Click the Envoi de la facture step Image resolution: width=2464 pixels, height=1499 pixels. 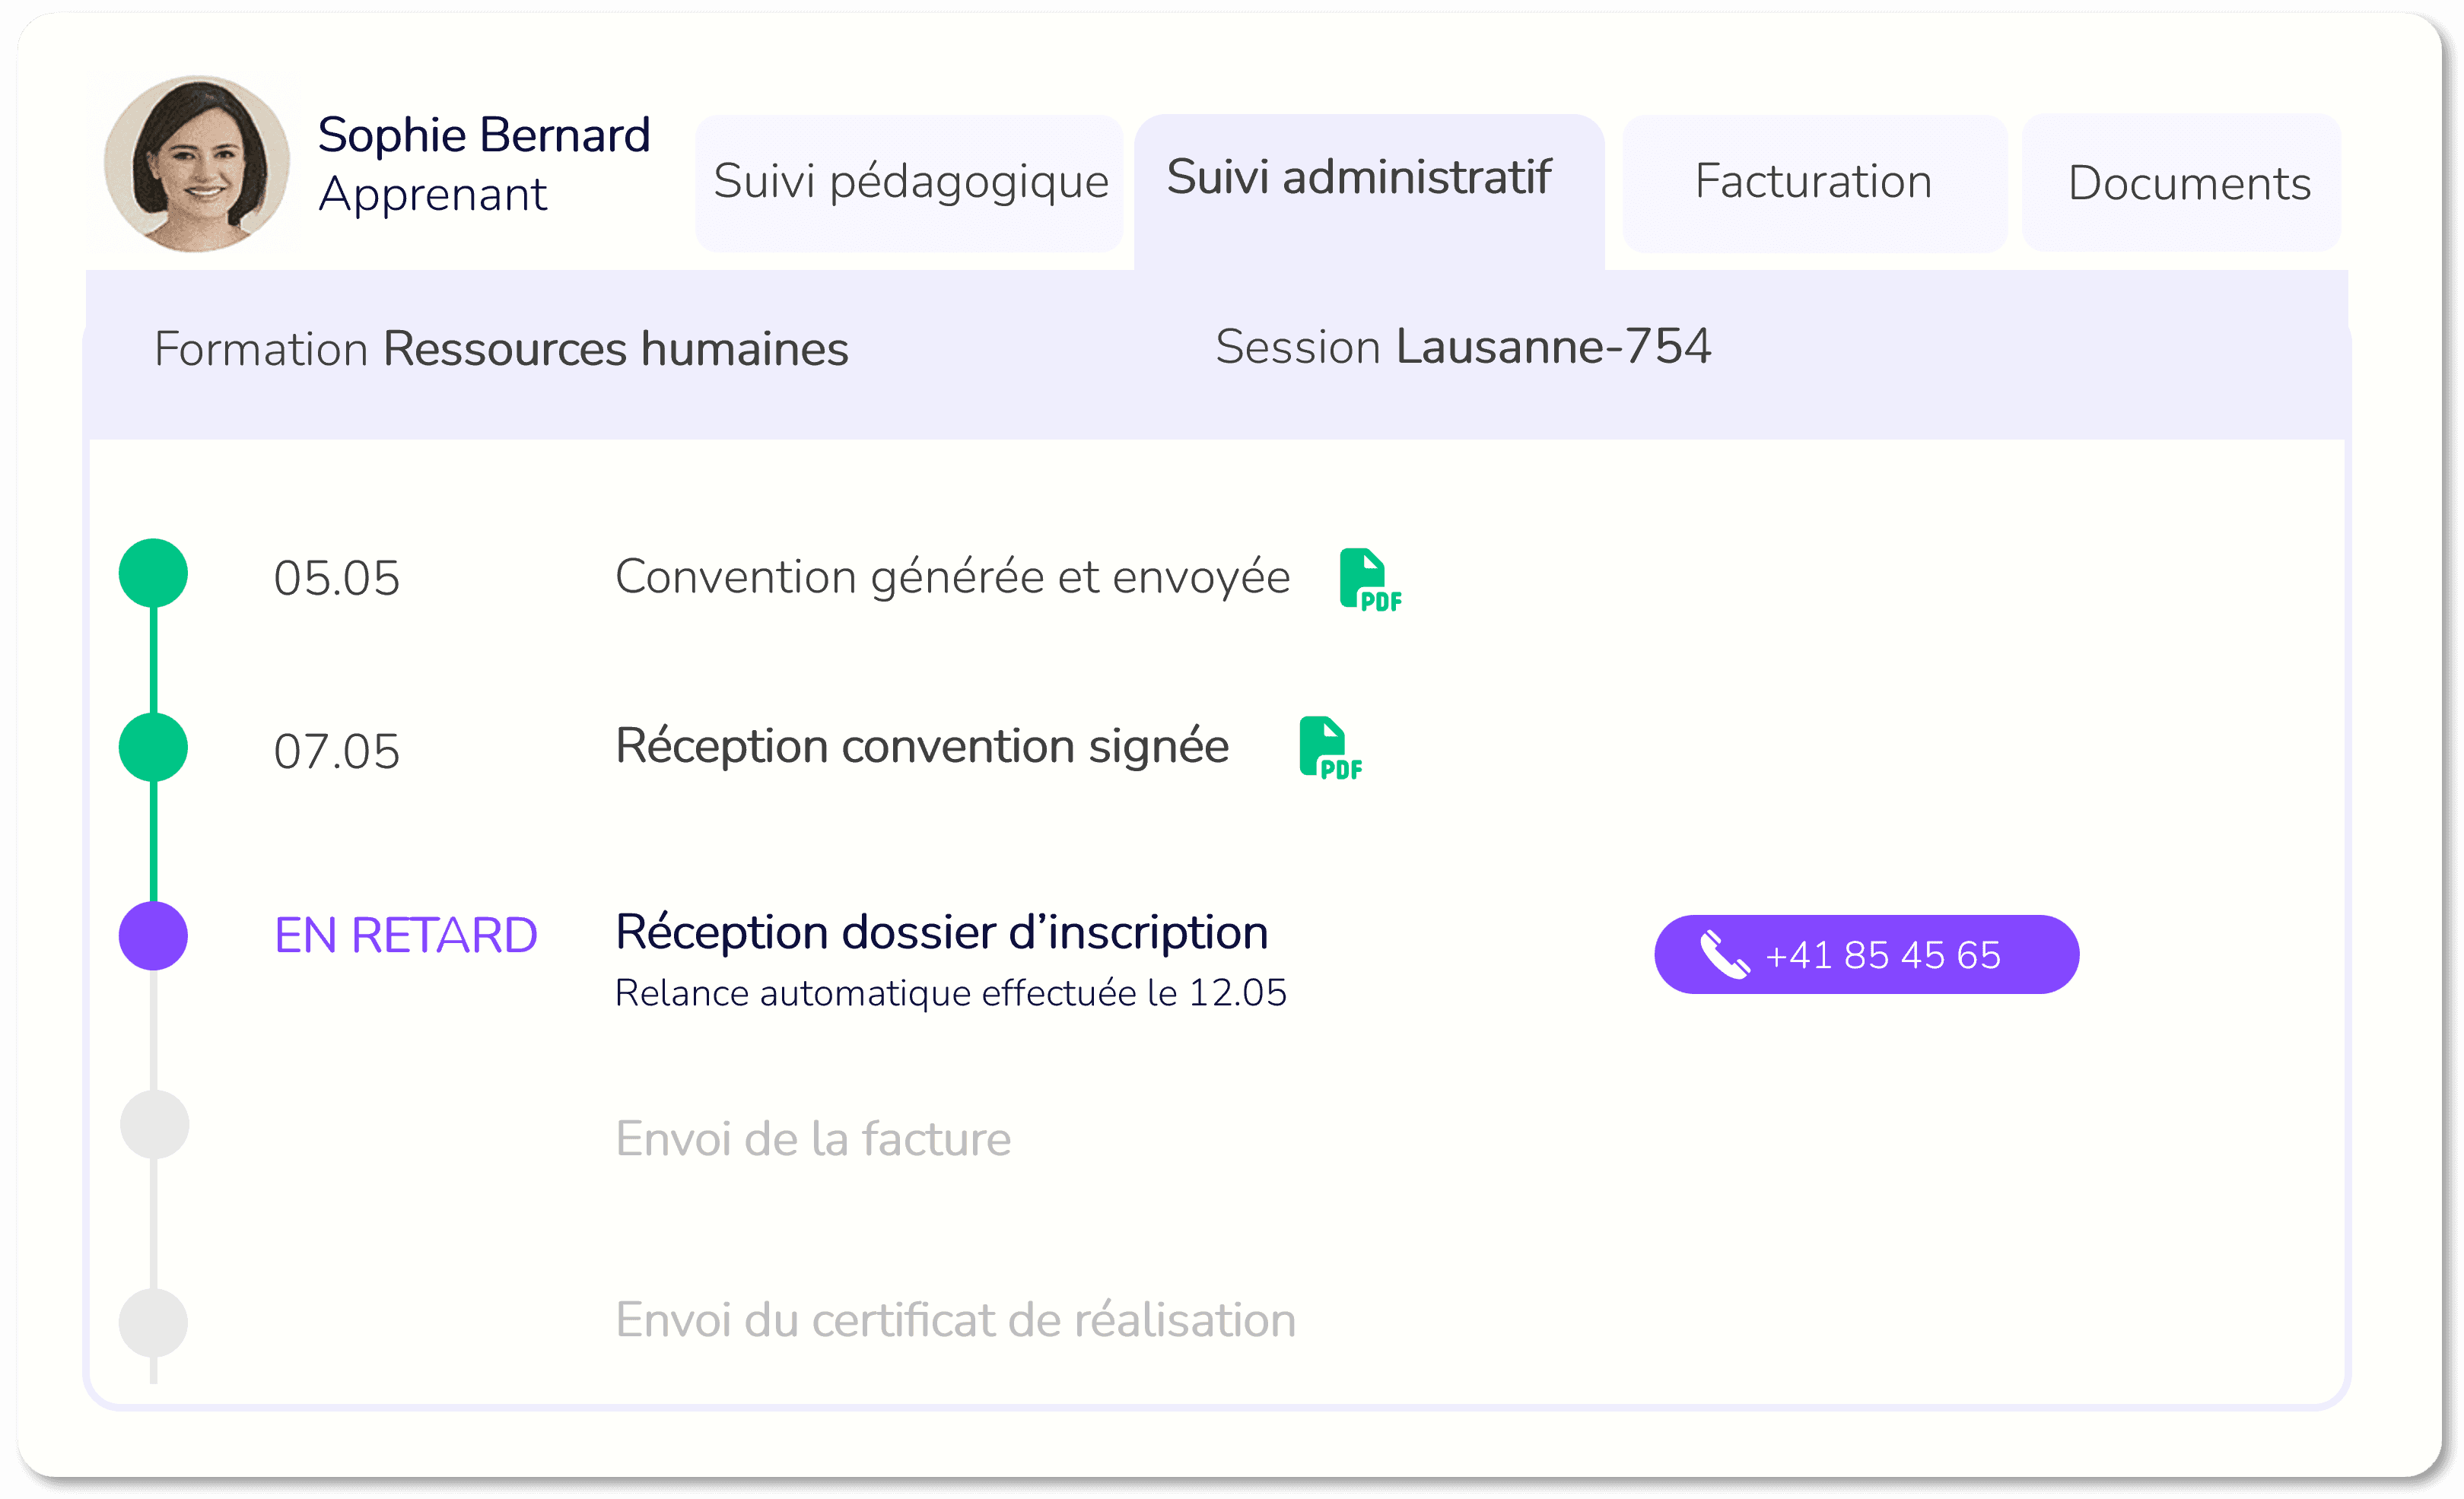(812, 1139)
